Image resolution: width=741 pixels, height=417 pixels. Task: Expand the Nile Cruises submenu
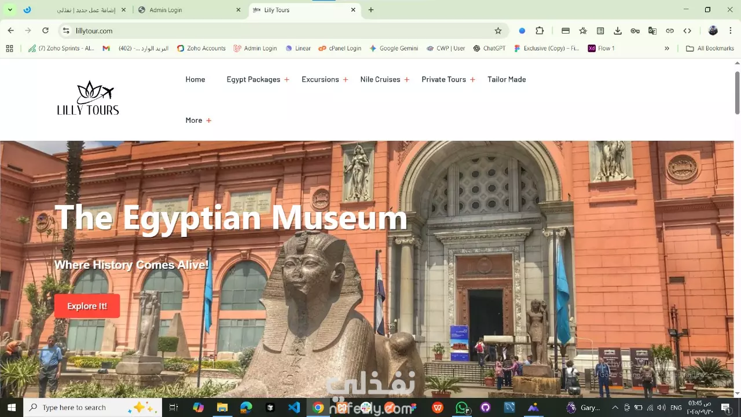pyautogui.click(x=406, y=80)
